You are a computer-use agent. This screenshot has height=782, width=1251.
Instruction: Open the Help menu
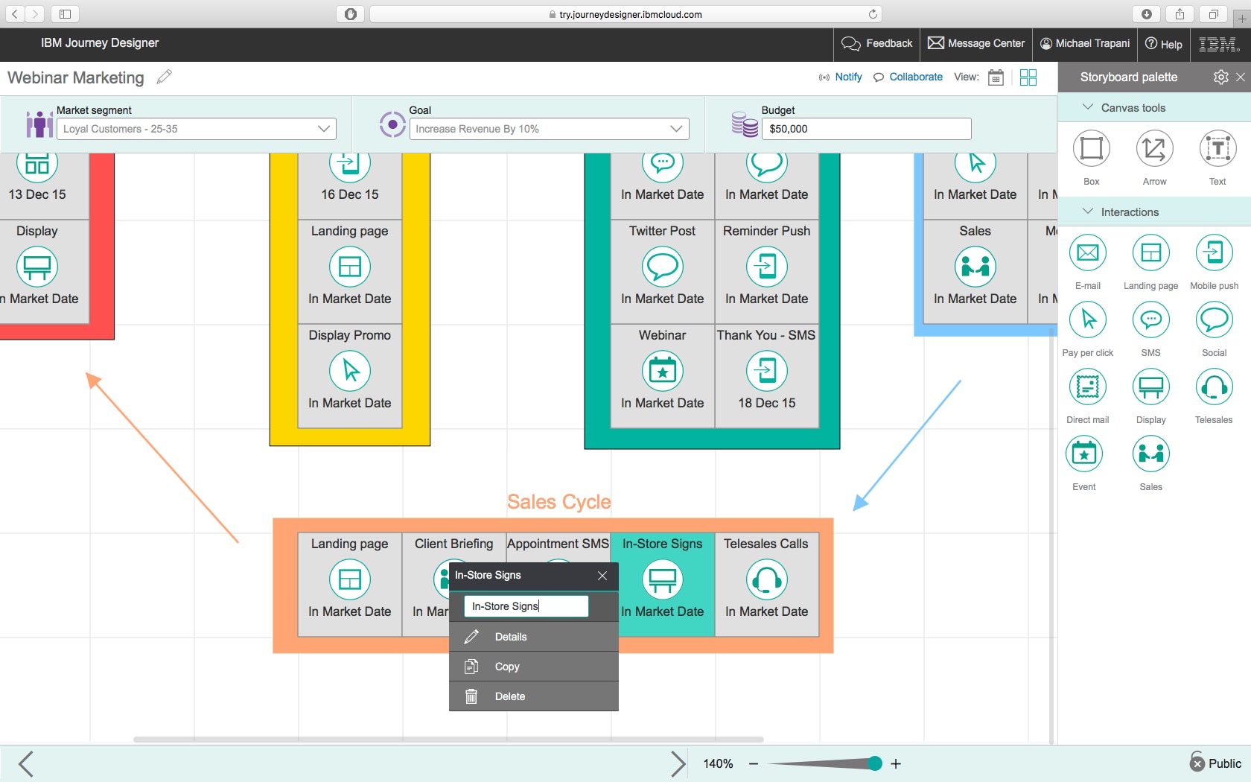click(x=1163, y=43)
